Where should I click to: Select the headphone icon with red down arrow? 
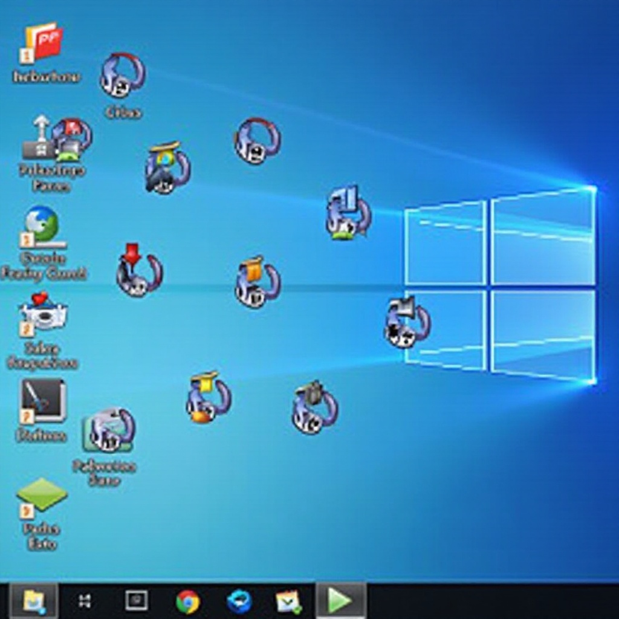(139, 270)
